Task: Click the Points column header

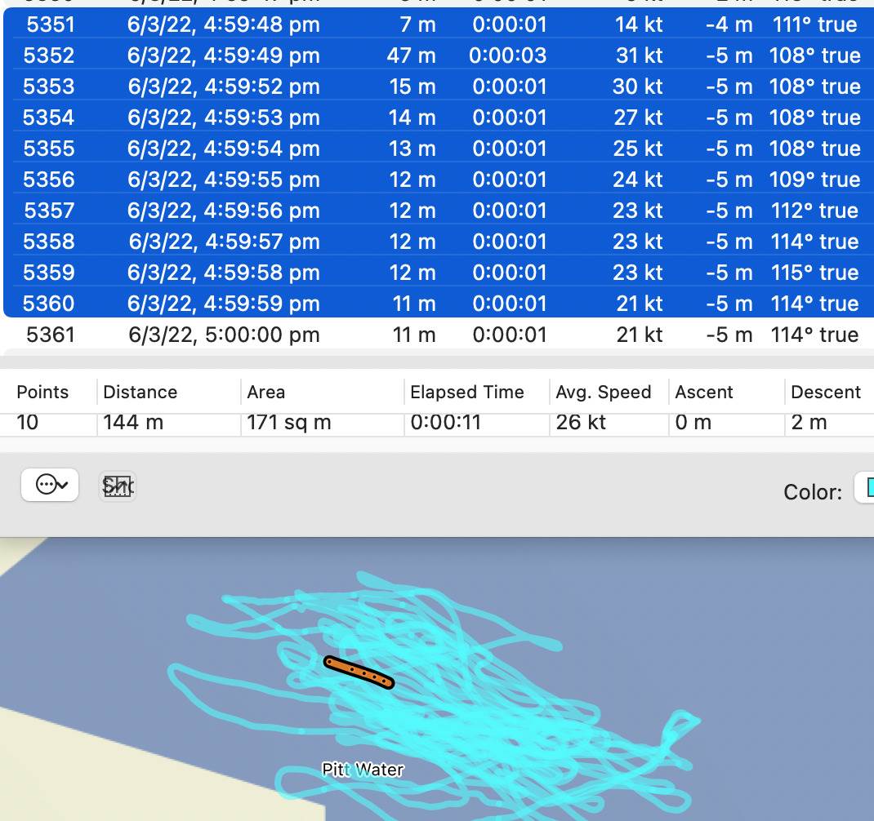Action: (x=42, y=392)
